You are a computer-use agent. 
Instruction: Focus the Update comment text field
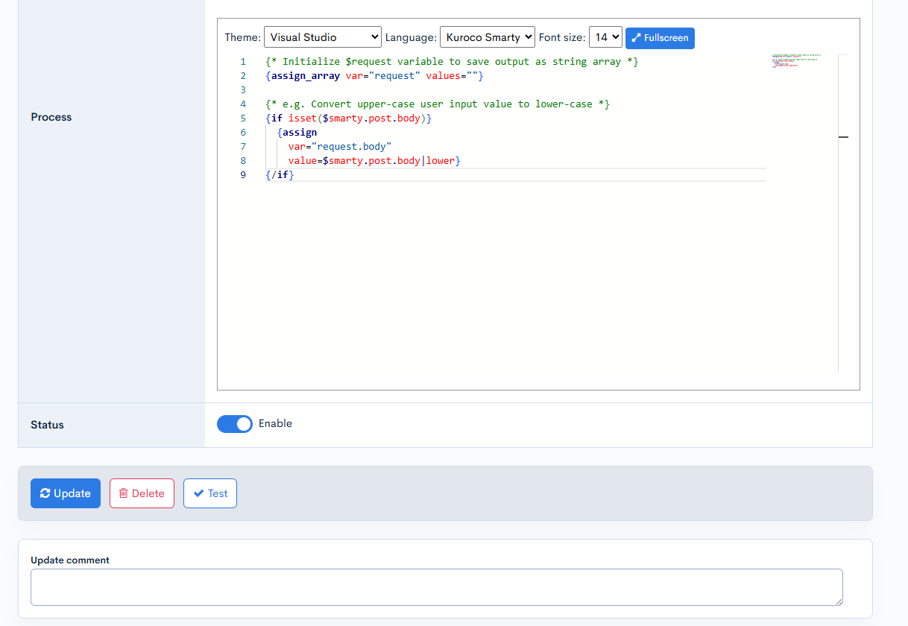click(436, 587)
